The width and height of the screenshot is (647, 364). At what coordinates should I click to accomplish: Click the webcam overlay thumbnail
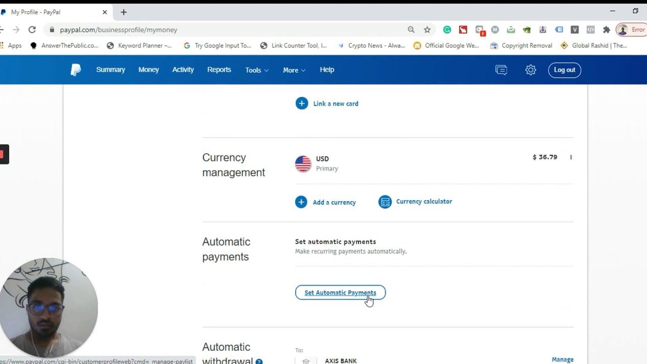coord(49,307)
